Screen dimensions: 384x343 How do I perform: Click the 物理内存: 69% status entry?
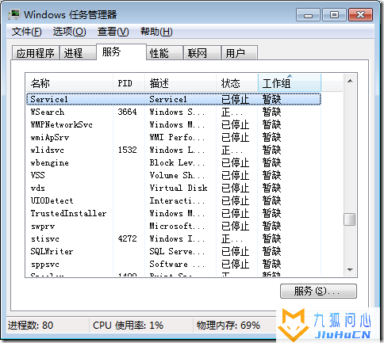pos(228,326)
